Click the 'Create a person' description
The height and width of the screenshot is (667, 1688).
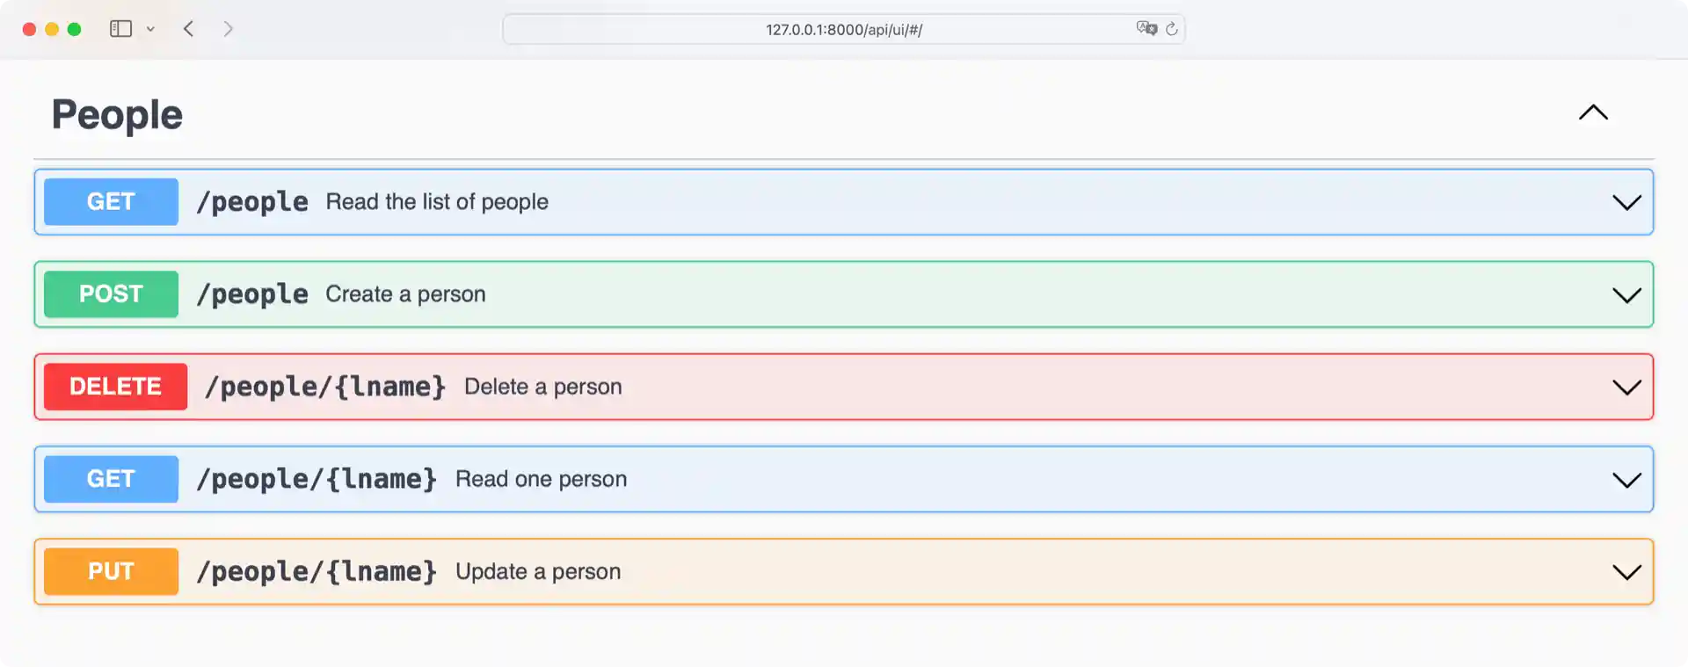click(x=405, y=294)
